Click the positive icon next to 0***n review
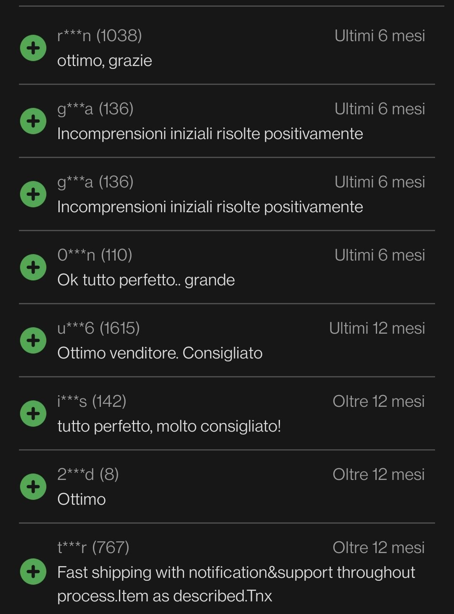The height and width of the screenshot is (614, 454). point(33,267)
